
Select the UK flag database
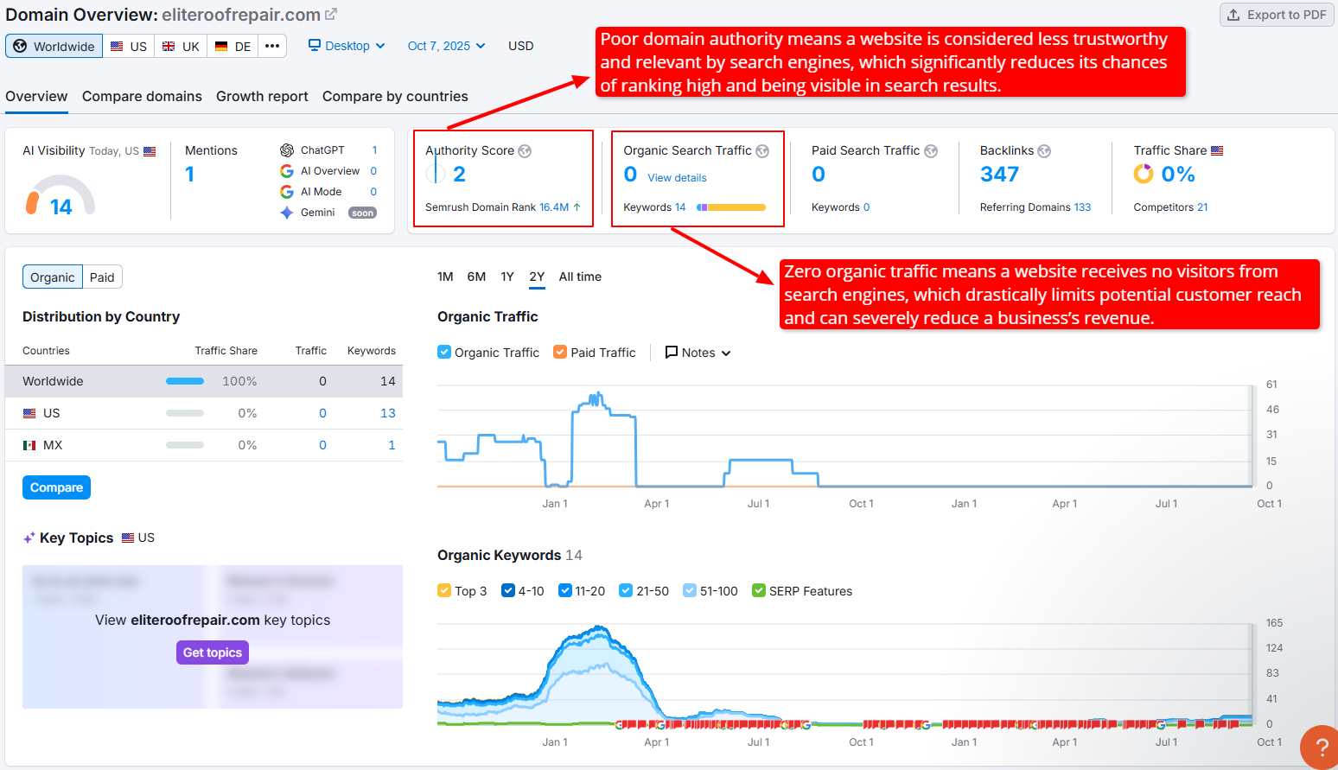click(x=181, y=46)
